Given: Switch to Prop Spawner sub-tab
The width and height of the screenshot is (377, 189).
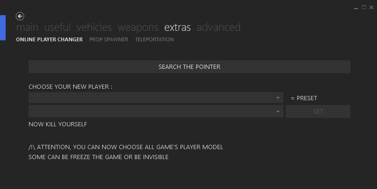Looking at the screenshot, I should click(x=109, y=39).
